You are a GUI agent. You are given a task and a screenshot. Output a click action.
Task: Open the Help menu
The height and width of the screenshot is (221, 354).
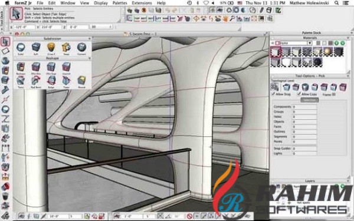161,3
